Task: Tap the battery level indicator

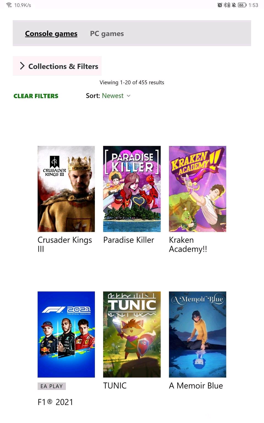Action: click(x=242, y=5)
